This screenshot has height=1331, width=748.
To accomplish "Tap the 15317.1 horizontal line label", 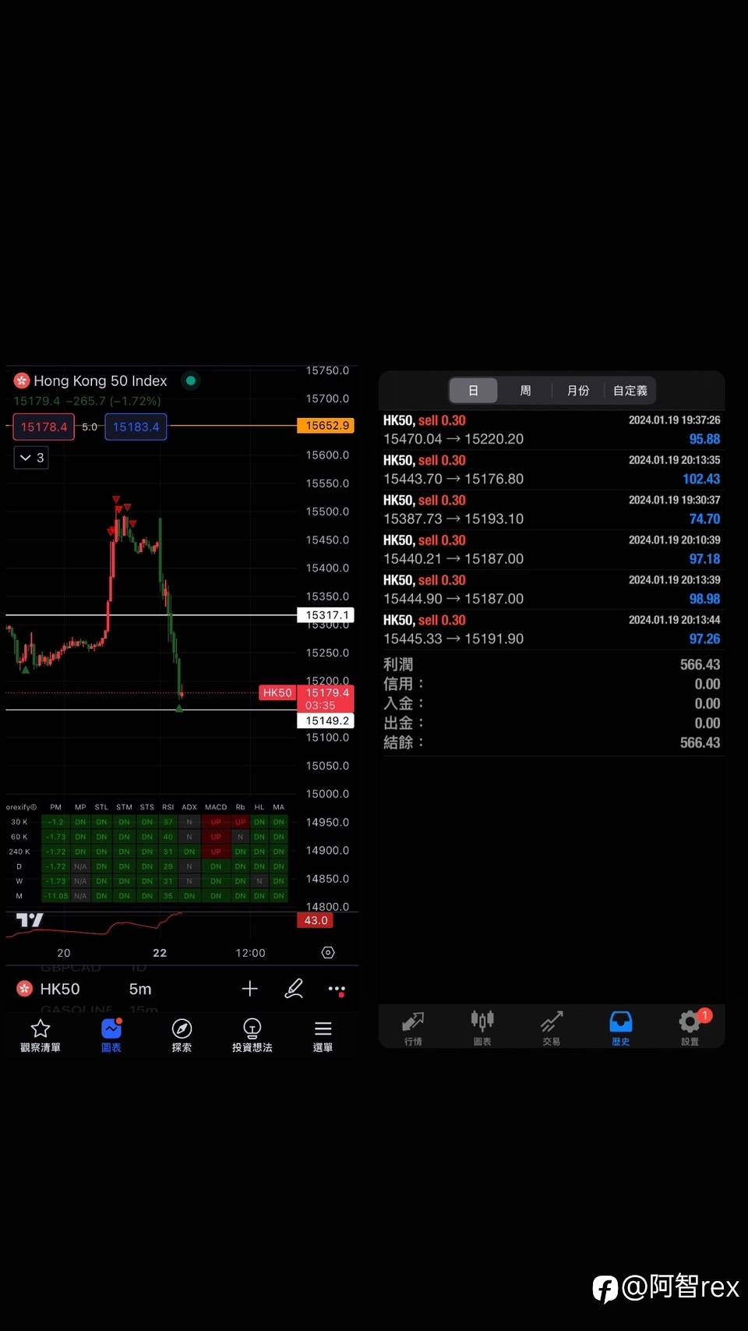I will 326,615.
